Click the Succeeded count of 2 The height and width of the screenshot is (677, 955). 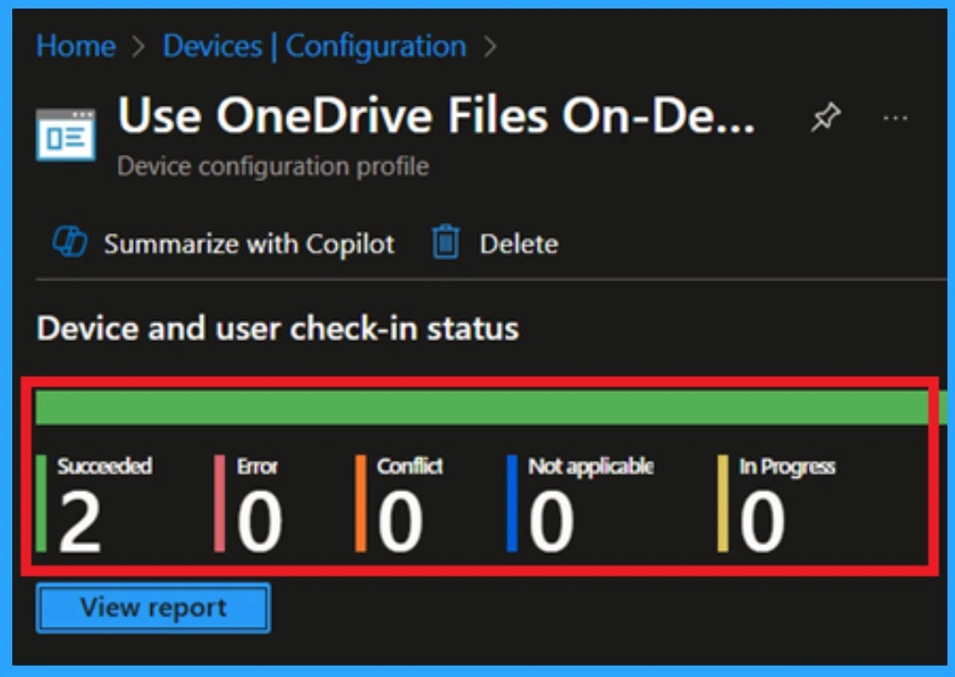79,523
